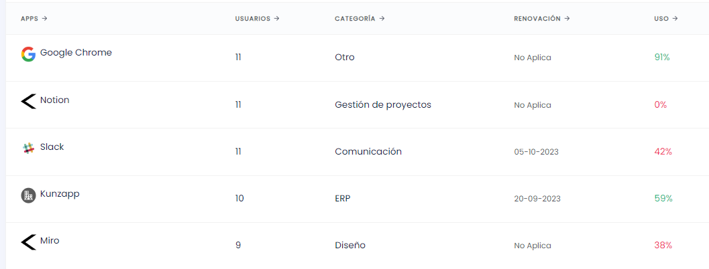Click the Google Chrome logo icon
Screen dimensions: 709x269
[28, 55]
